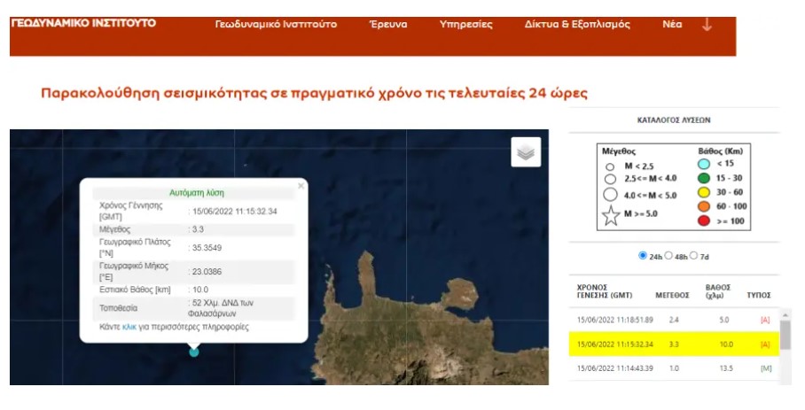The width and height of the screenshot is (805, 410).
Task: Click the [A] type in highlighted row
Action: pos(765,344)
